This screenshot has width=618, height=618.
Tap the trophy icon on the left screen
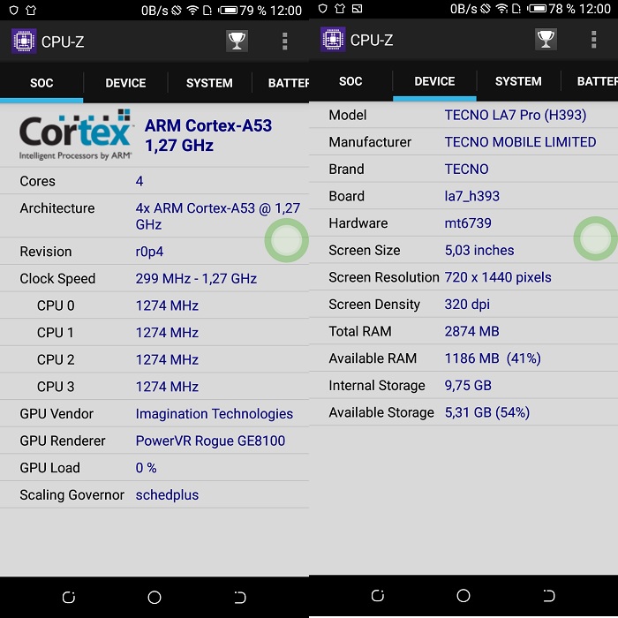237,41
